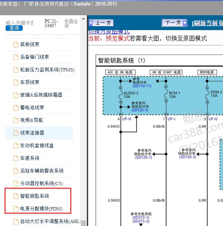This screenshot has height=226, width=223.
Task: Click document icon beside 发动机室接线盒
Action: pyautogui.click(x=16, y=146)
